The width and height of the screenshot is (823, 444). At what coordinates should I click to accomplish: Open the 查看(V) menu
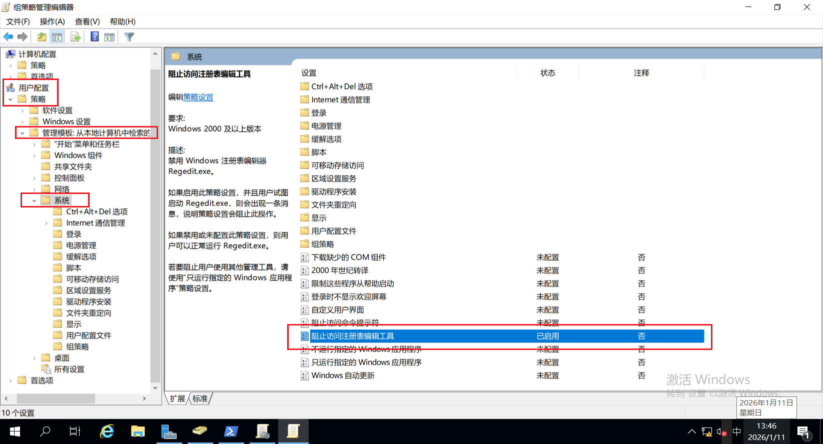click(88, 21)
